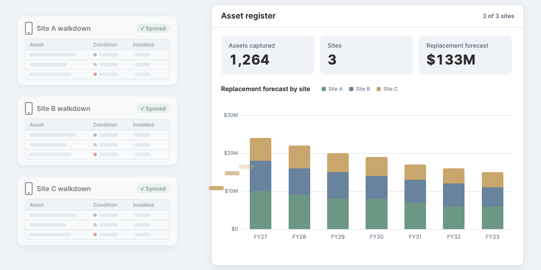Screen dimensions: 541x270
Task: Click the red condition dot in Site A table
Action: point(95,74)
